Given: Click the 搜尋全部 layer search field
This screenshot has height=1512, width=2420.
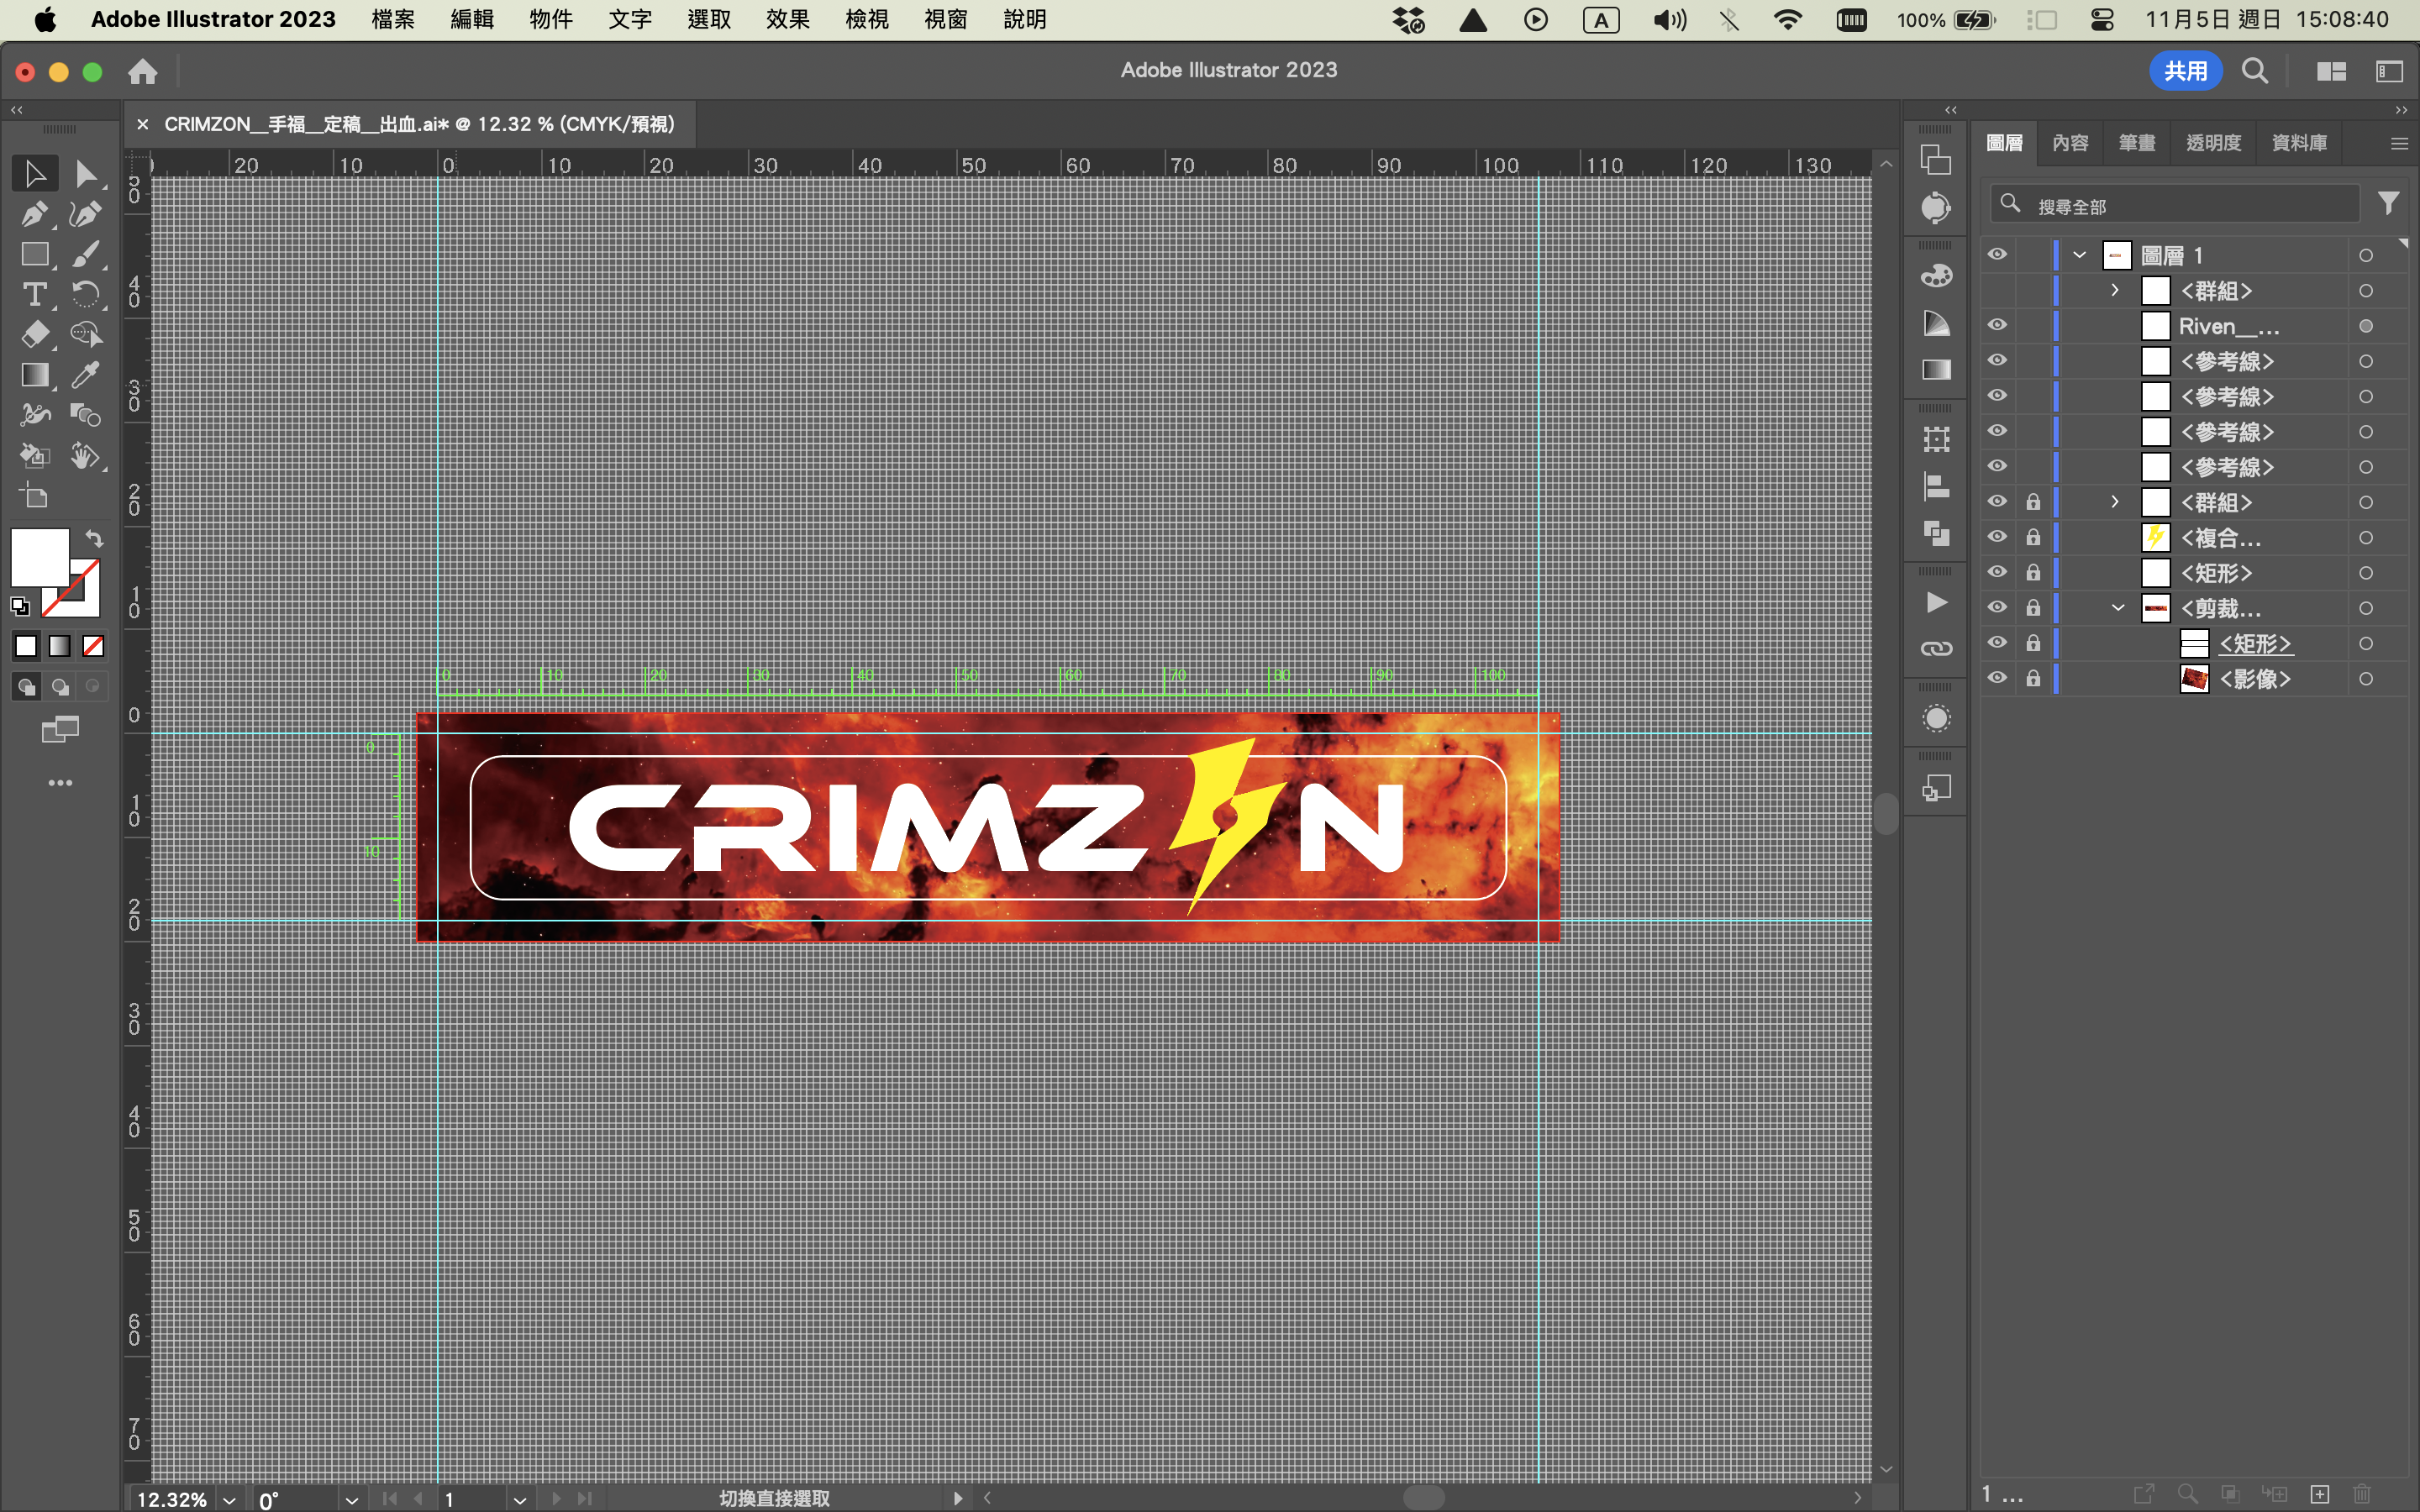Looking at the screenshot, I should tap(2175, 205).
